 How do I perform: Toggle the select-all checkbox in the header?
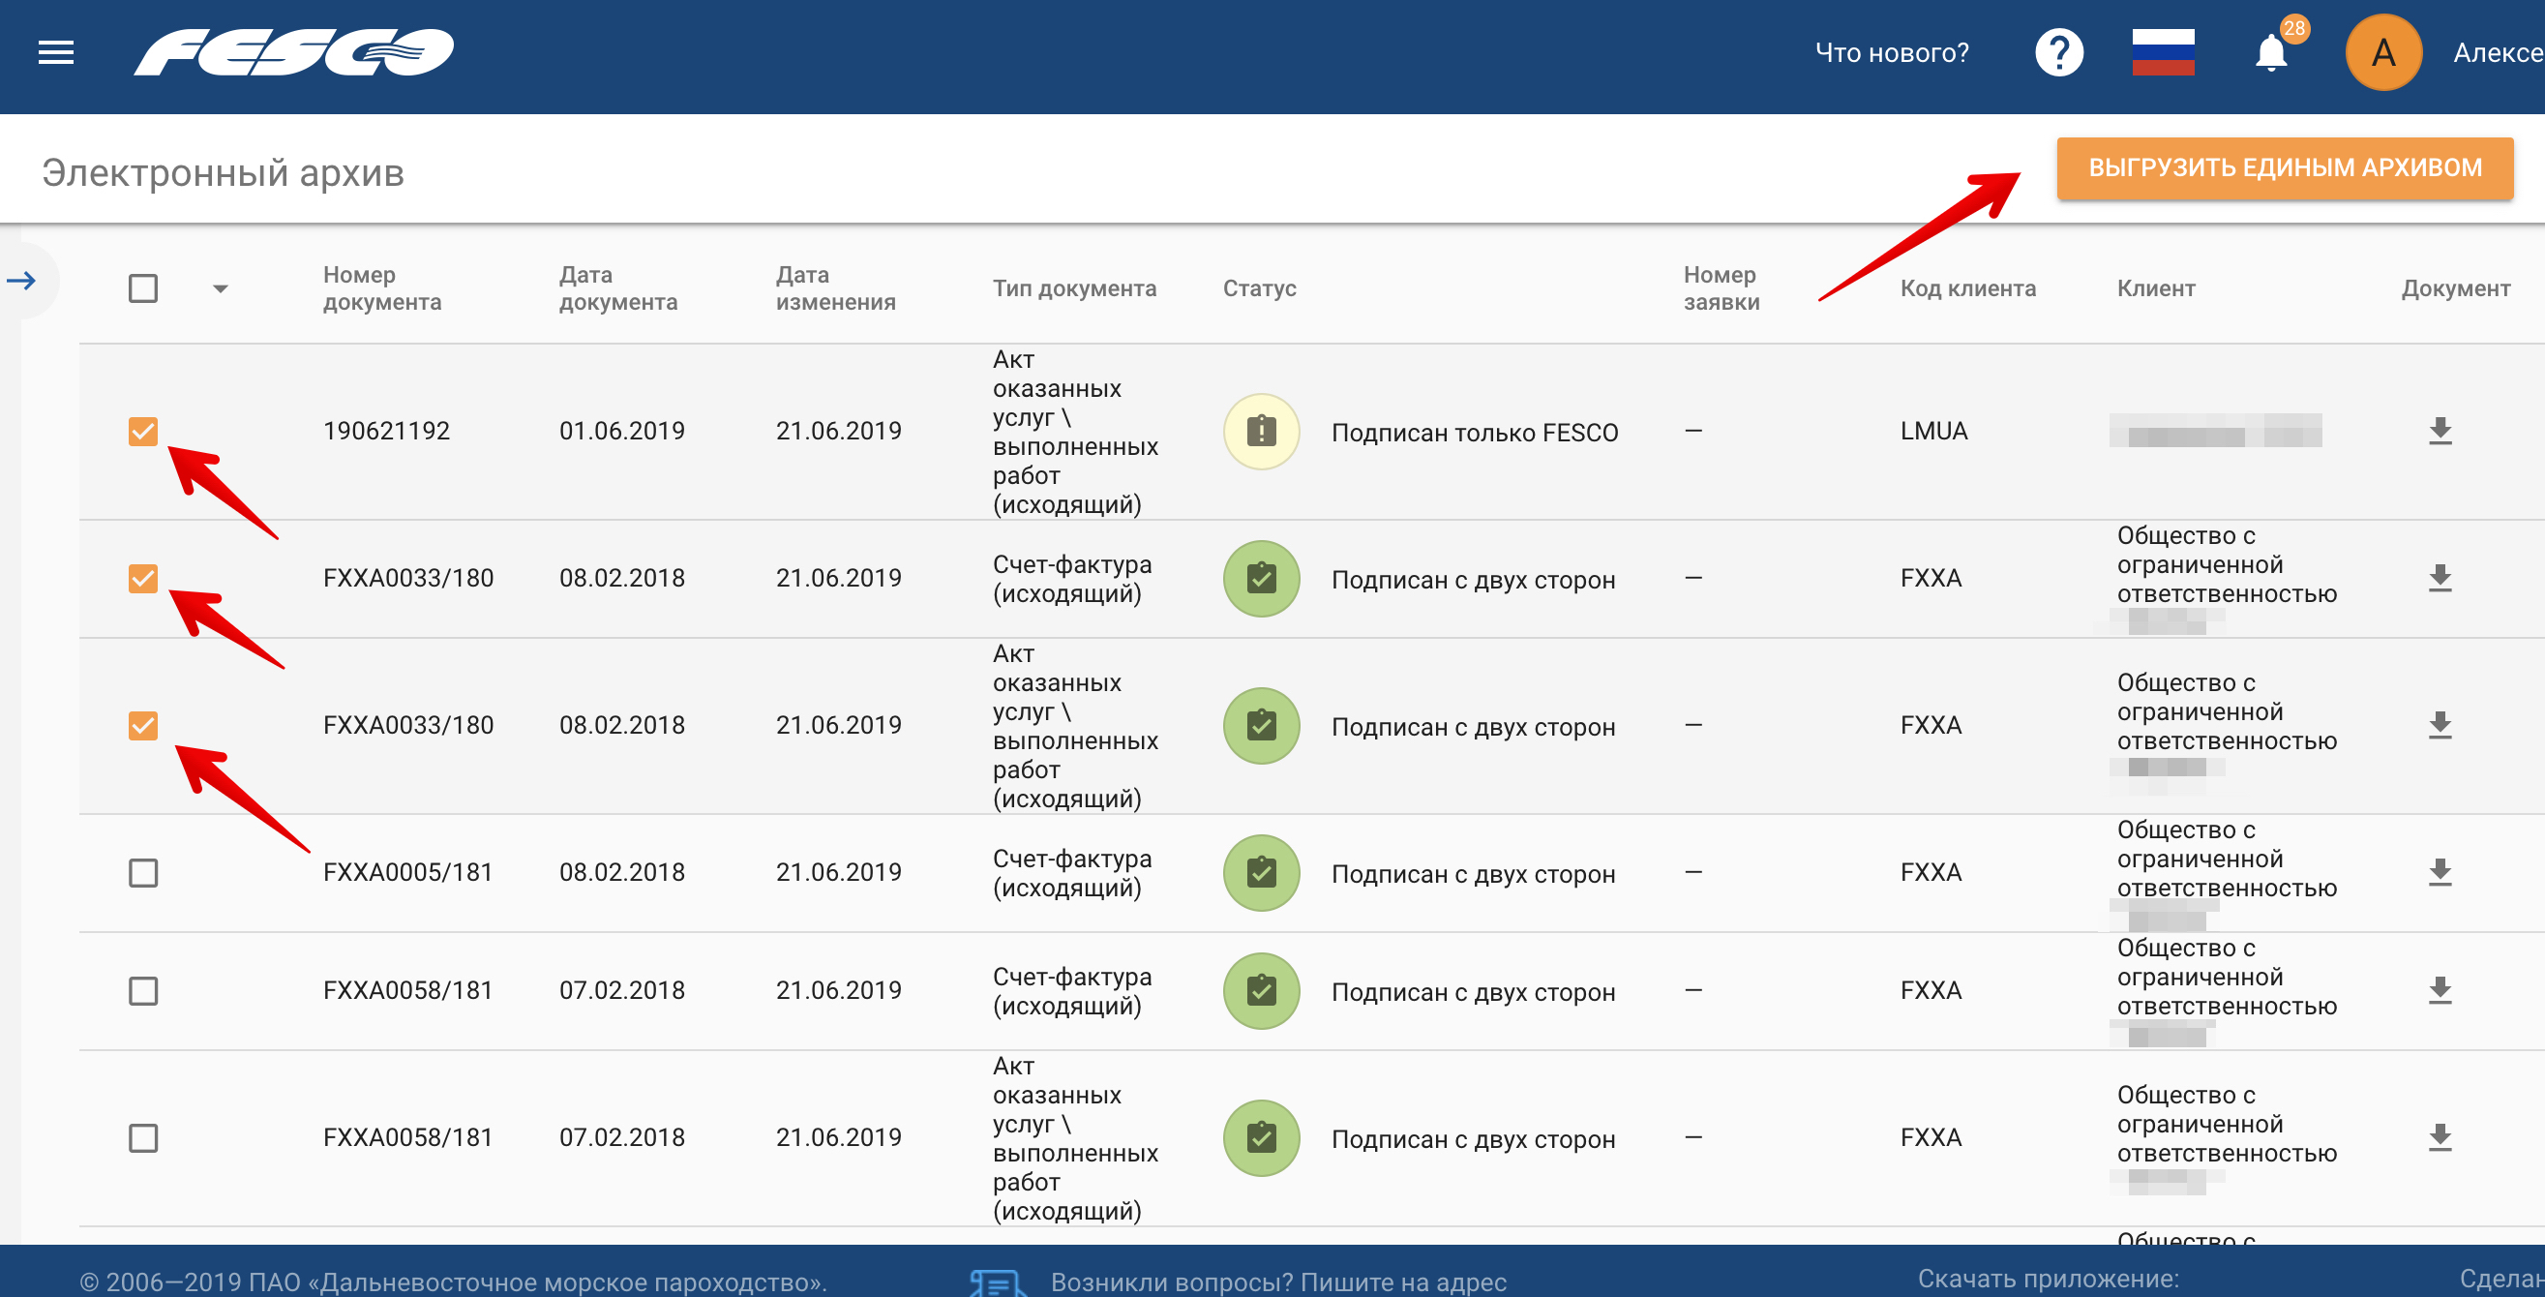coord(143,288)
